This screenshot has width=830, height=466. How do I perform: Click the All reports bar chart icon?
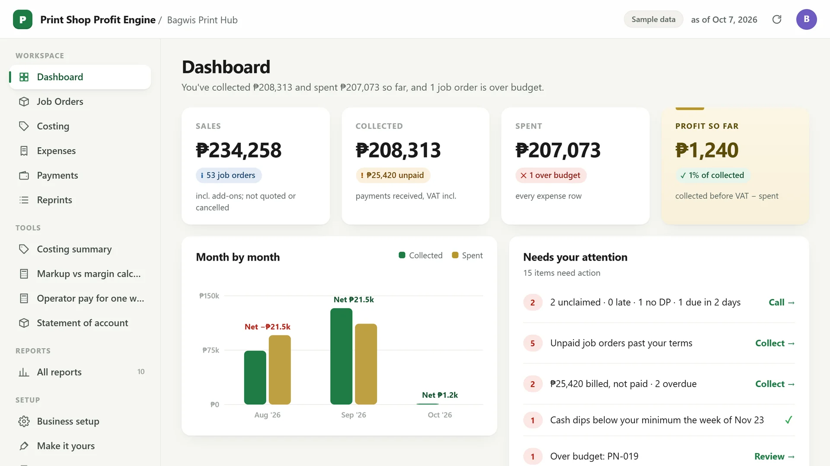(24, 372)
